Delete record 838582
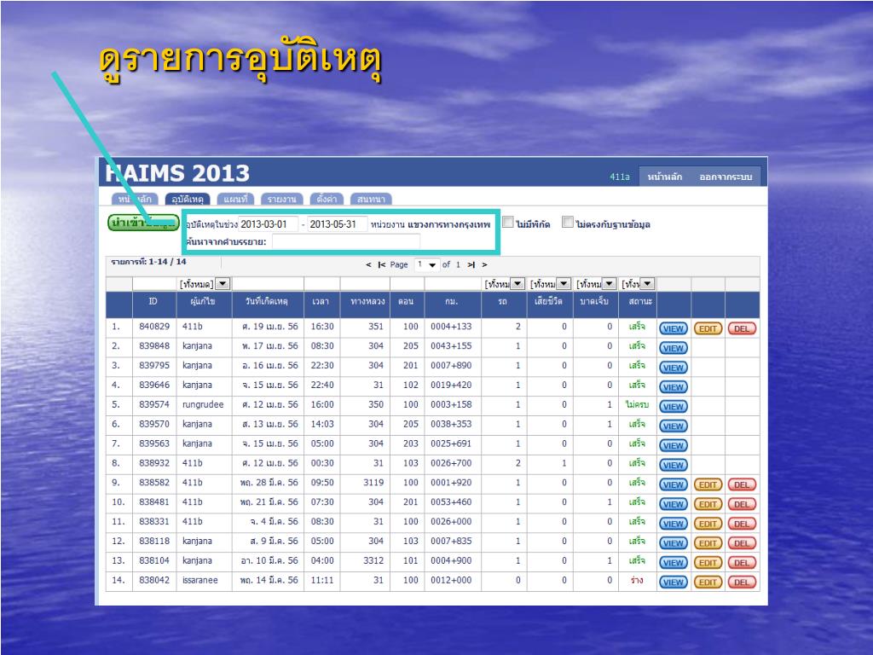This screenshot has height=655, width=873. [742, 484]
